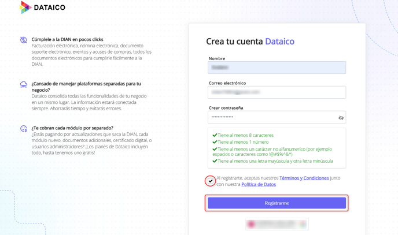This screenshot has height=235, width=398.
Task: Click blurred sign-in button below Registrarme
Action: 277,224
